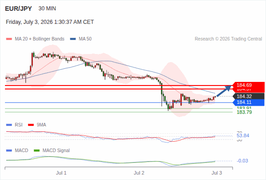This screenshot has width=266, height=180.
Task: Click the Jul 3 date axis label
Action: point(217,173)
